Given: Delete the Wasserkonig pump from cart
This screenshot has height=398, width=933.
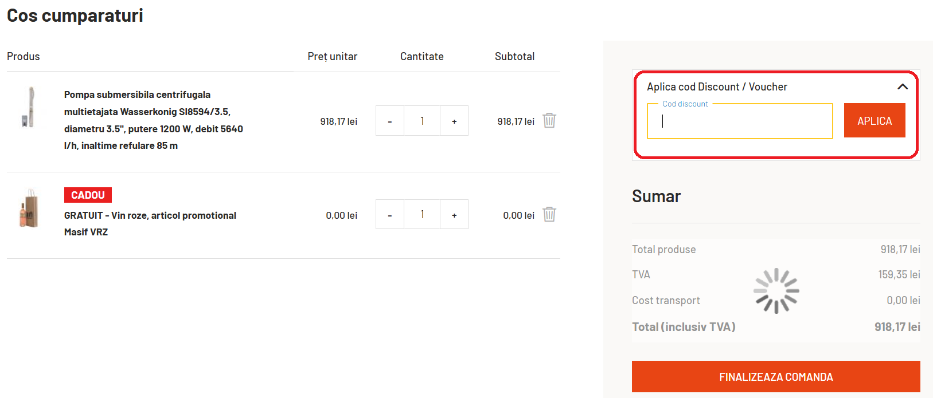Looking at the screenshot, I should (549, 121).
